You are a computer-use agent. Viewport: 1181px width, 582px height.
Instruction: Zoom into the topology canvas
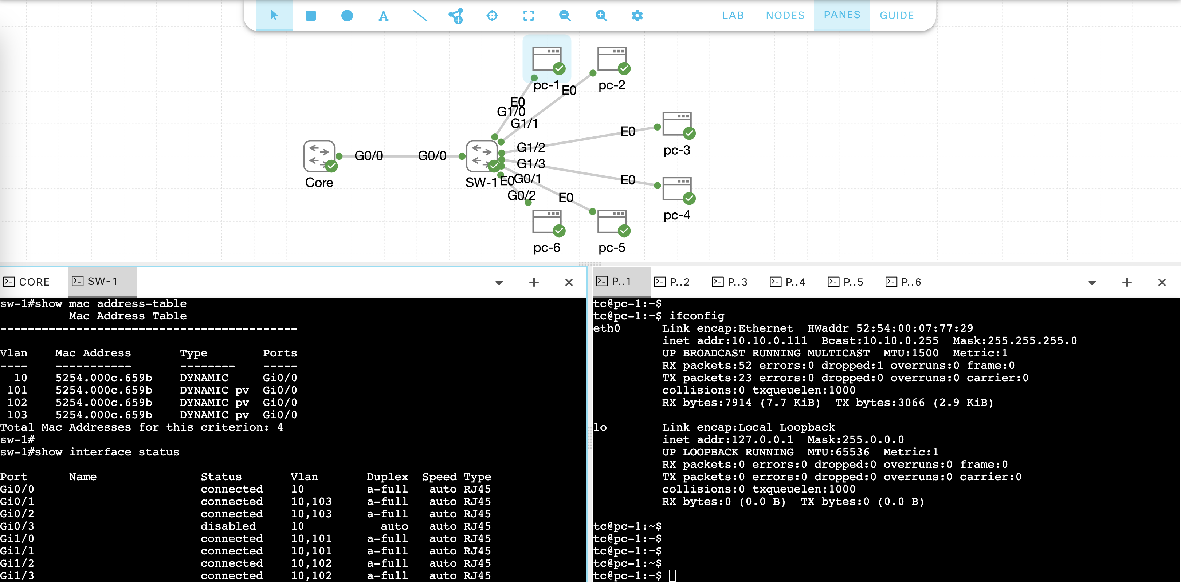click(x=601, y=16)
